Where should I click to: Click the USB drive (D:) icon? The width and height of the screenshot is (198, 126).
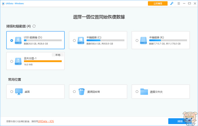(18, 40)
